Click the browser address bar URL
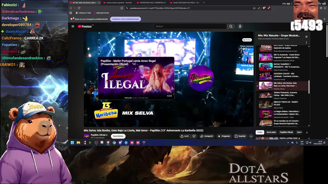 (160, 8)
